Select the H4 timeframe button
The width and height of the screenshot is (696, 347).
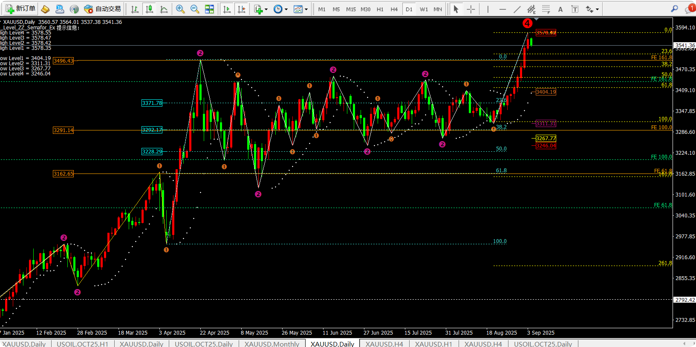(x=394, y=9)
